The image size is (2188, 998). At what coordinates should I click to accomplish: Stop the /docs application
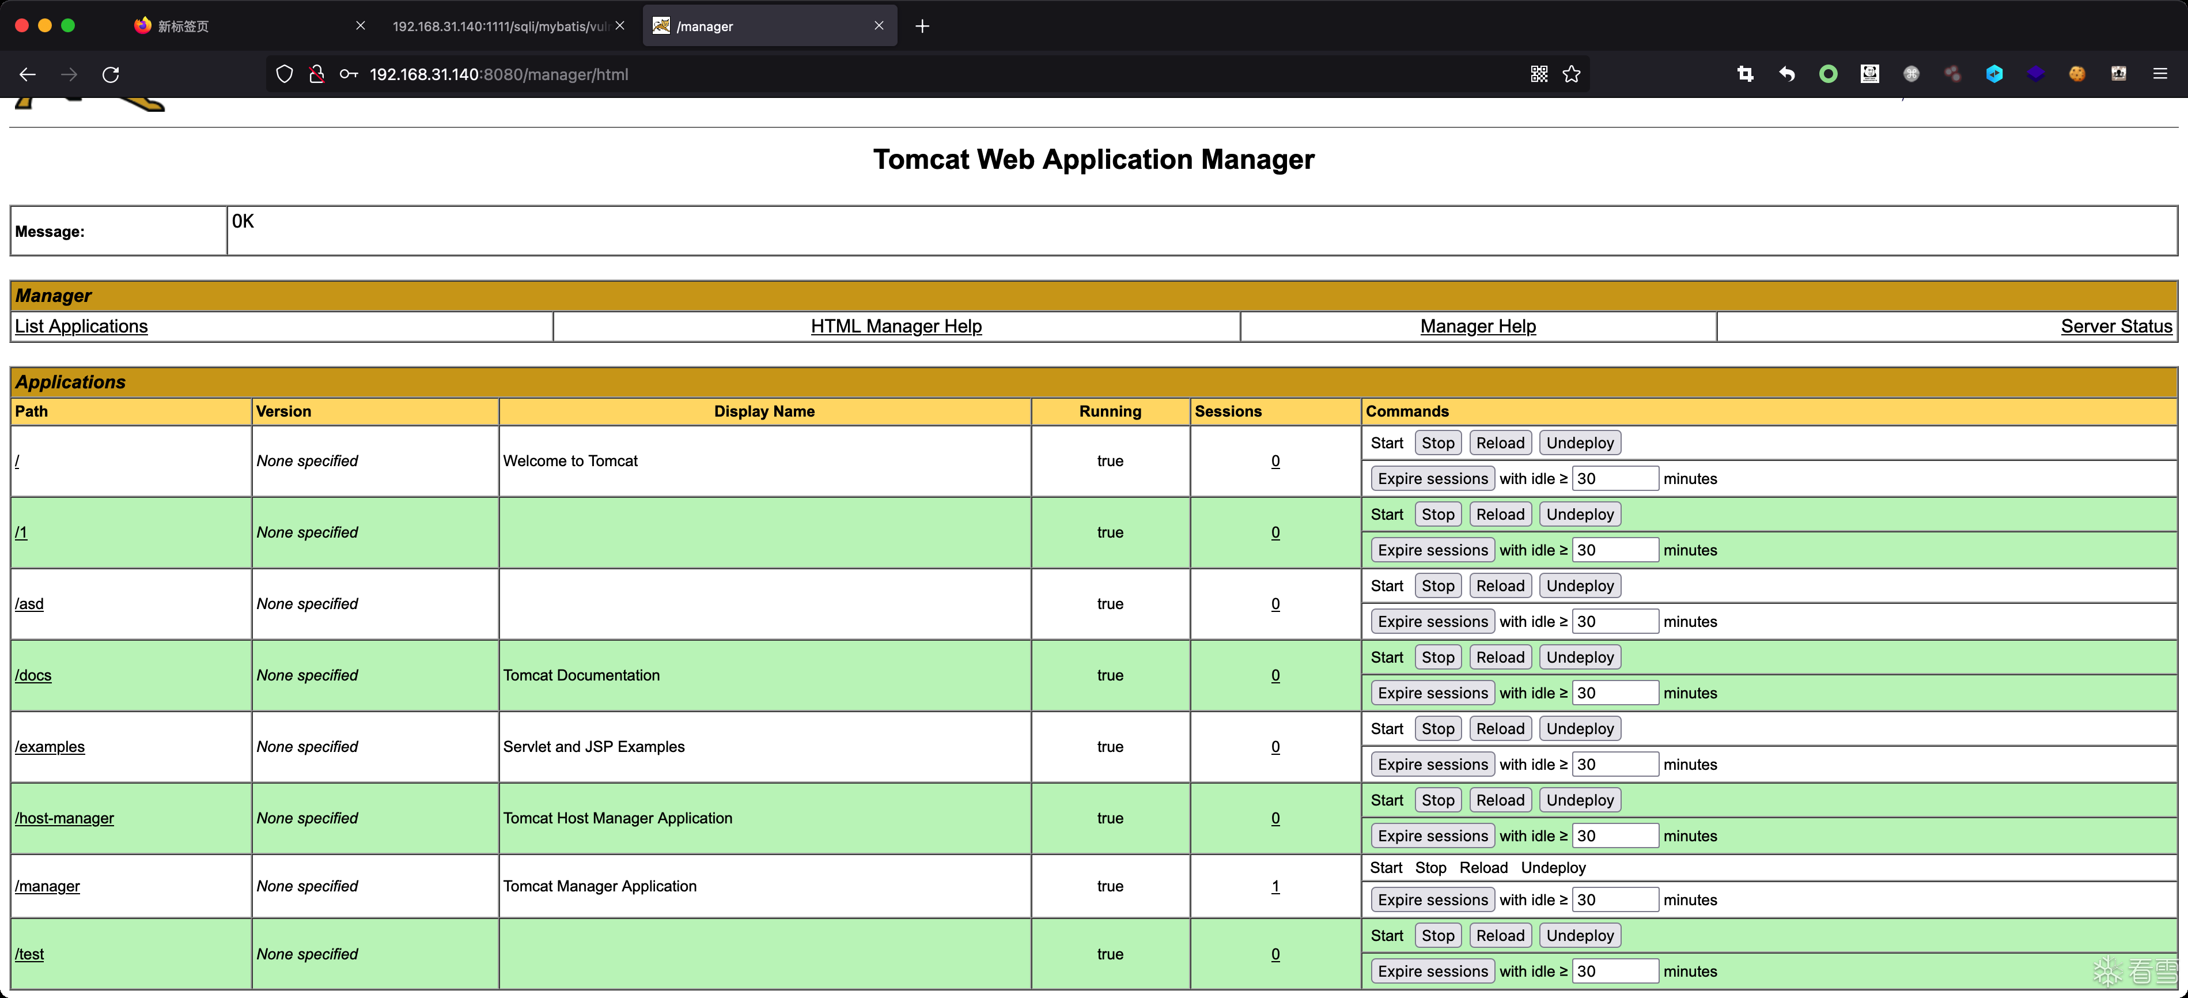pos(1437,657)
